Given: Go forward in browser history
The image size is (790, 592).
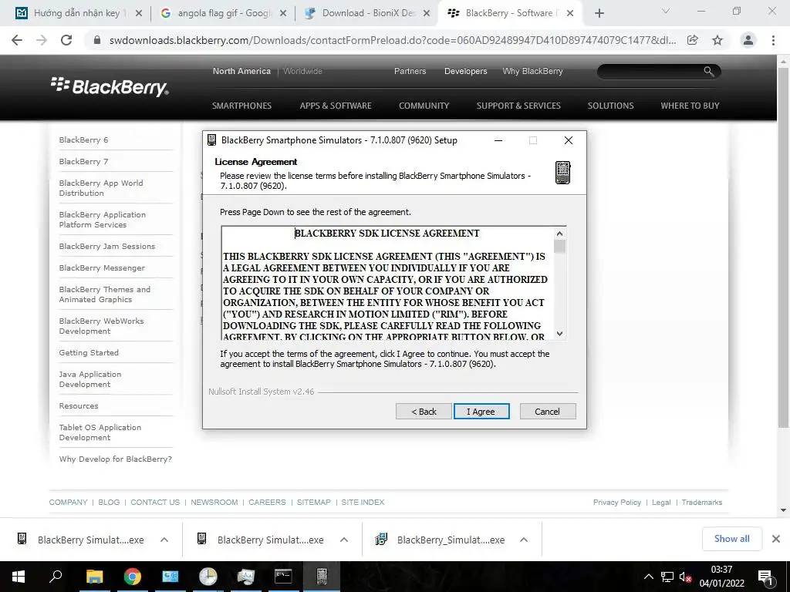Looking at the screenshot, I should point(42,40).
